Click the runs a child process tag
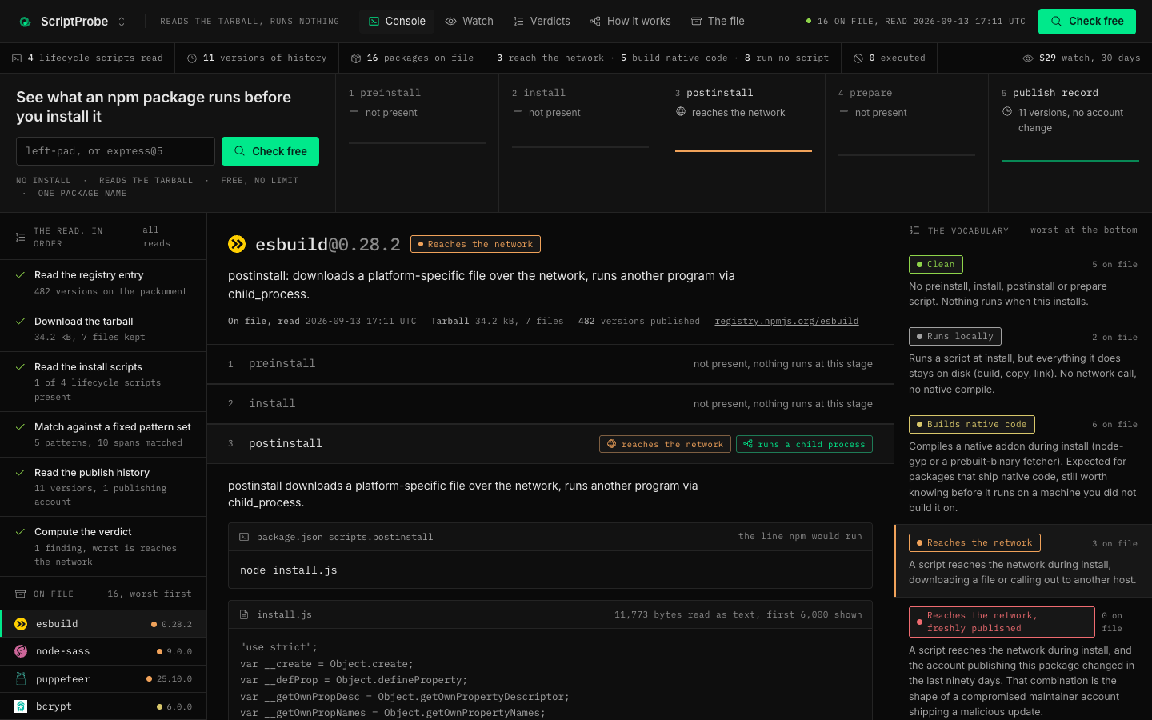The height and width of the screenshot is (720, 1152). (x=804, y=444)
